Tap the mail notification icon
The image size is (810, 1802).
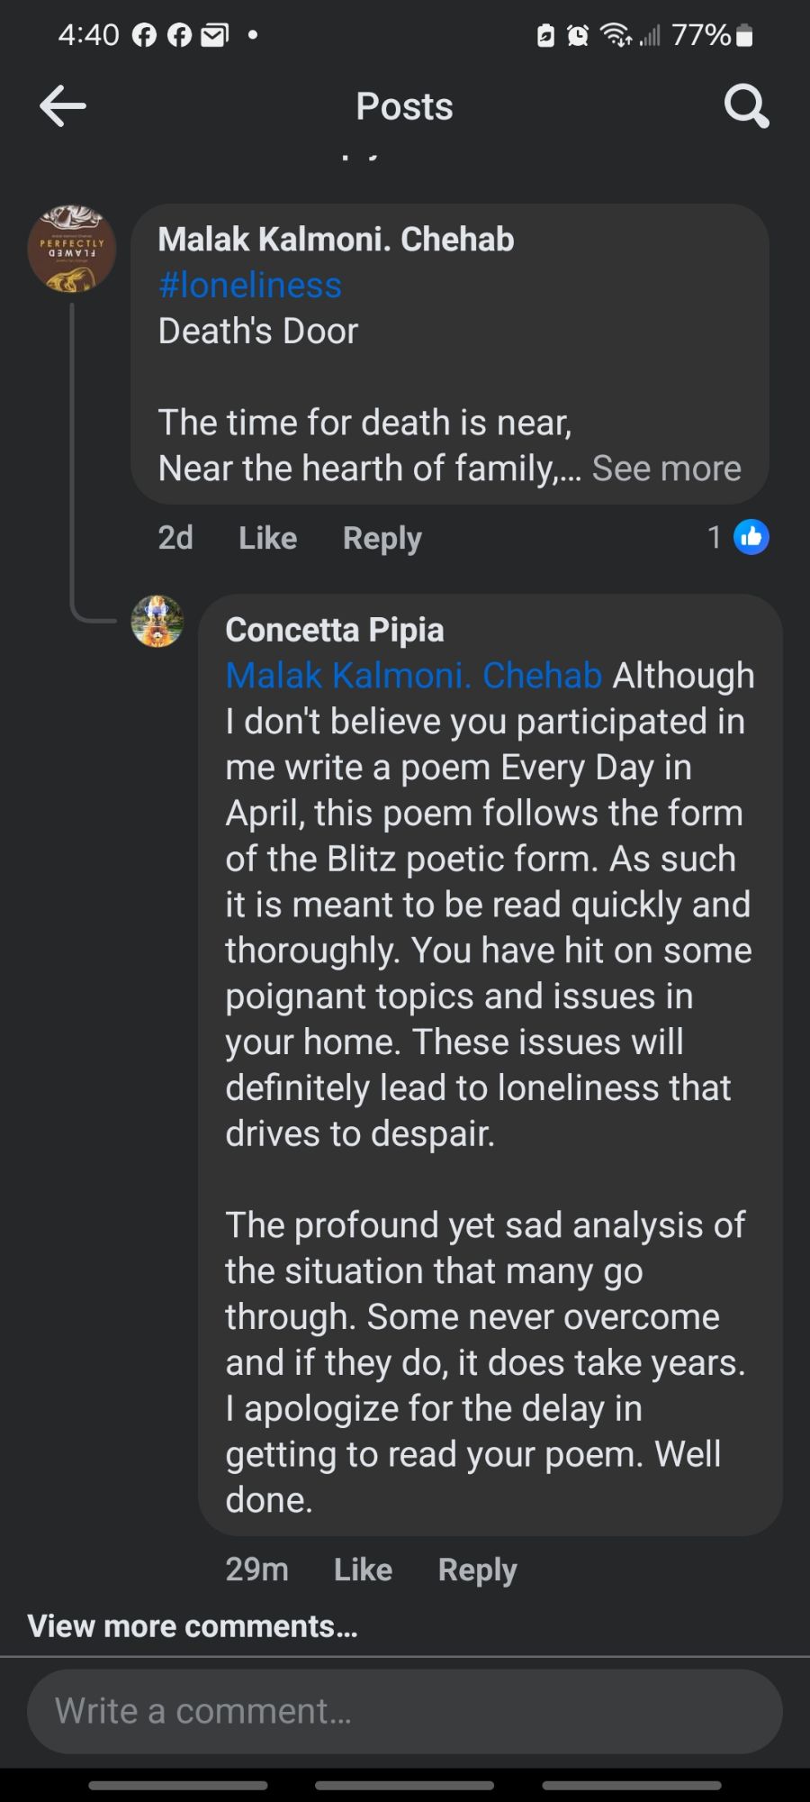click(x=213, y=35)
